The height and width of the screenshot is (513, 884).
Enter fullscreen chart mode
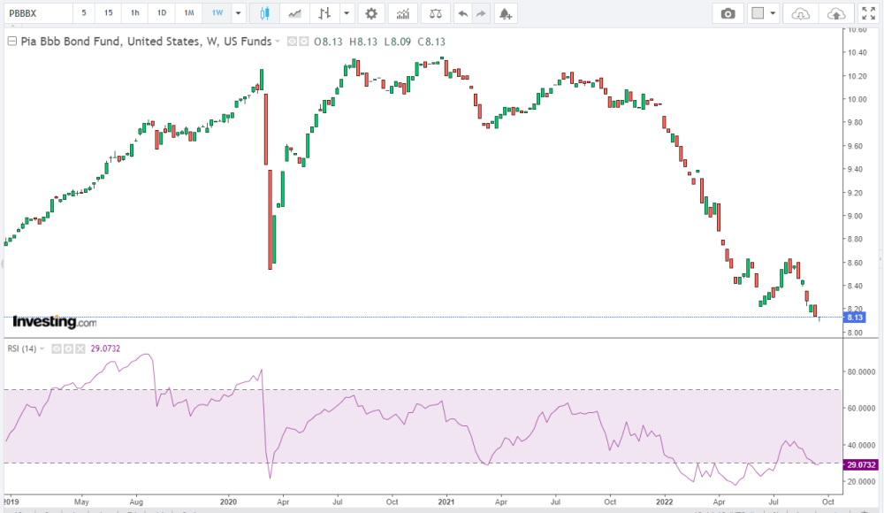click(867, 13)
